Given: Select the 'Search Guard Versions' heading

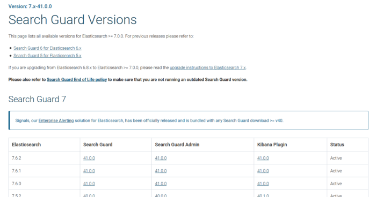Looking at the screenshot, I should click(x=73, y=20).
